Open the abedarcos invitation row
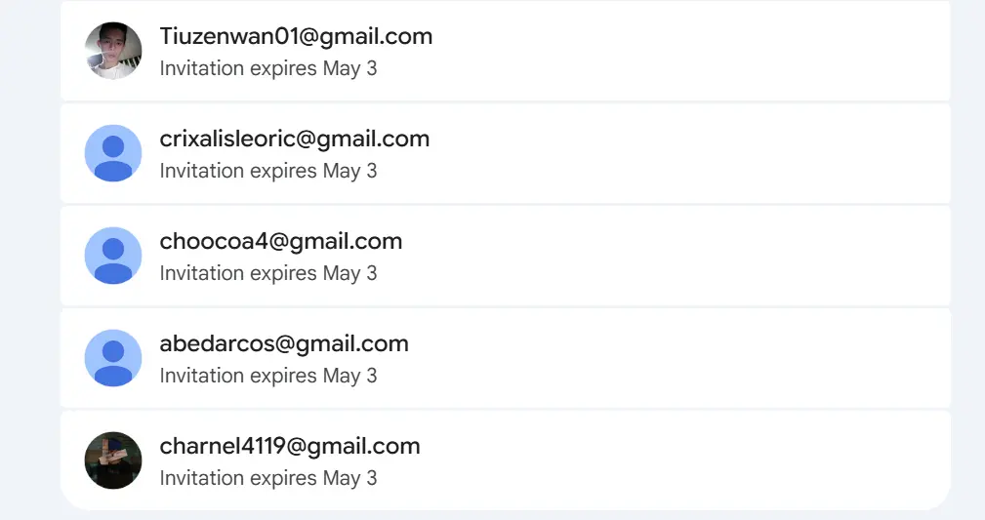This screenshot has height=520, width=985. click(x=506, y=358)
